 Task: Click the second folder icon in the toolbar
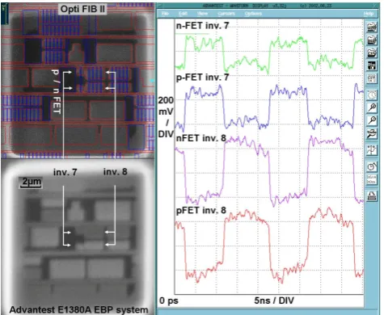372,40
